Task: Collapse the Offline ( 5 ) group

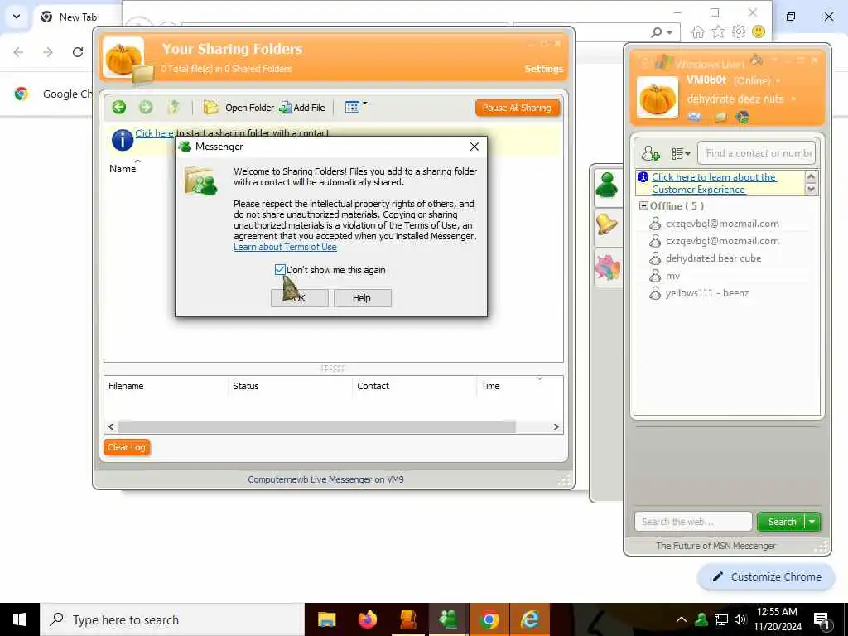Action: coord(643,206)
